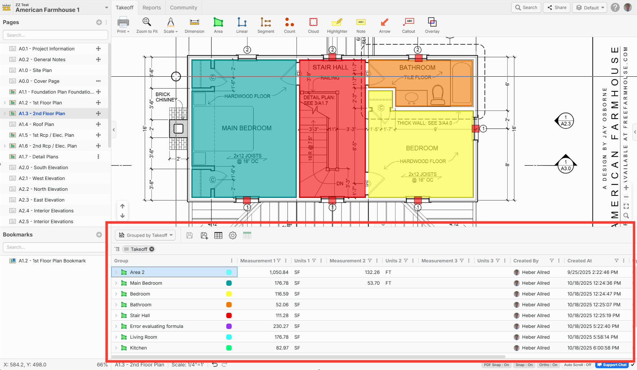637x370 pixels.
Task: Toggle Auto Scroll in status bar
Action: 578,365
